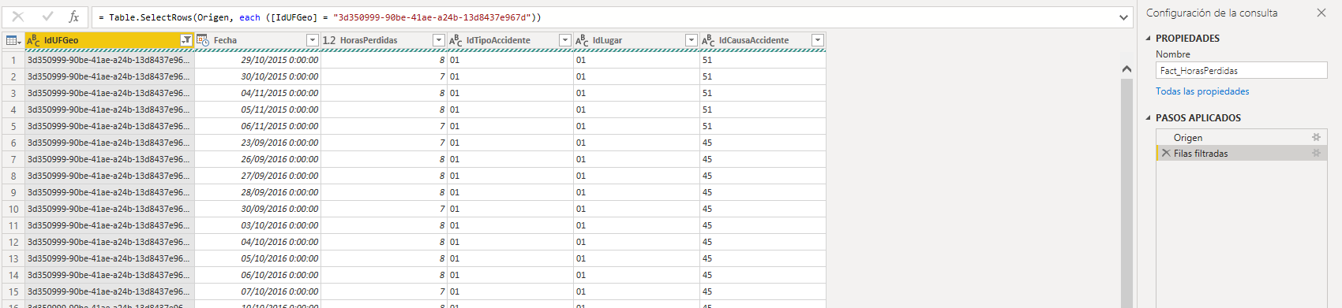
Task: Select IdLugar value 01 in row 10
Action: pos(636,209)
